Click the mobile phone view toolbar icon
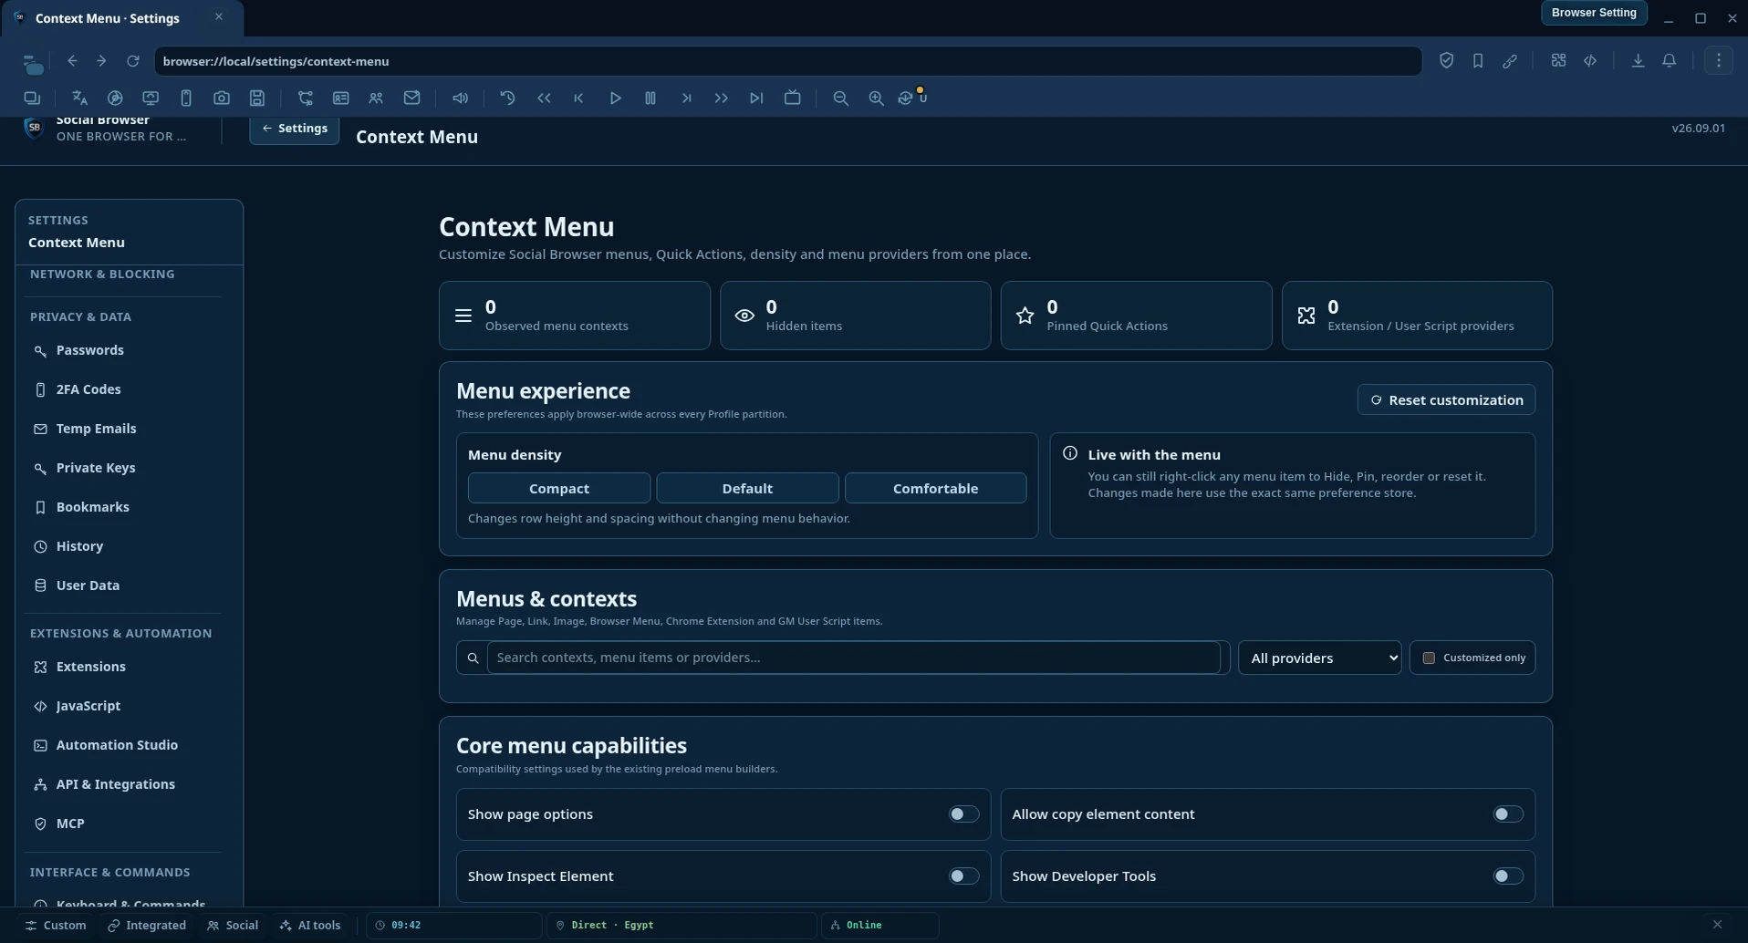The image size is (1748, 943). pyautogui.click(x=186, y=98)
